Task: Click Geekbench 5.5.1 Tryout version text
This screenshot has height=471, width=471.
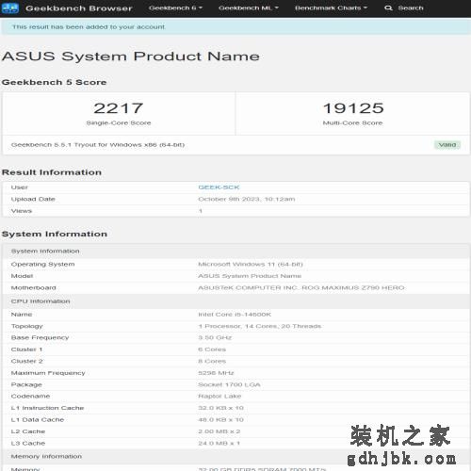Action: [x=98, y=145]
